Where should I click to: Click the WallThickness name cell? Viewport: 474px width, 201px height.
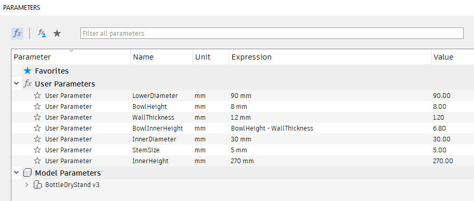pos(154,118)
